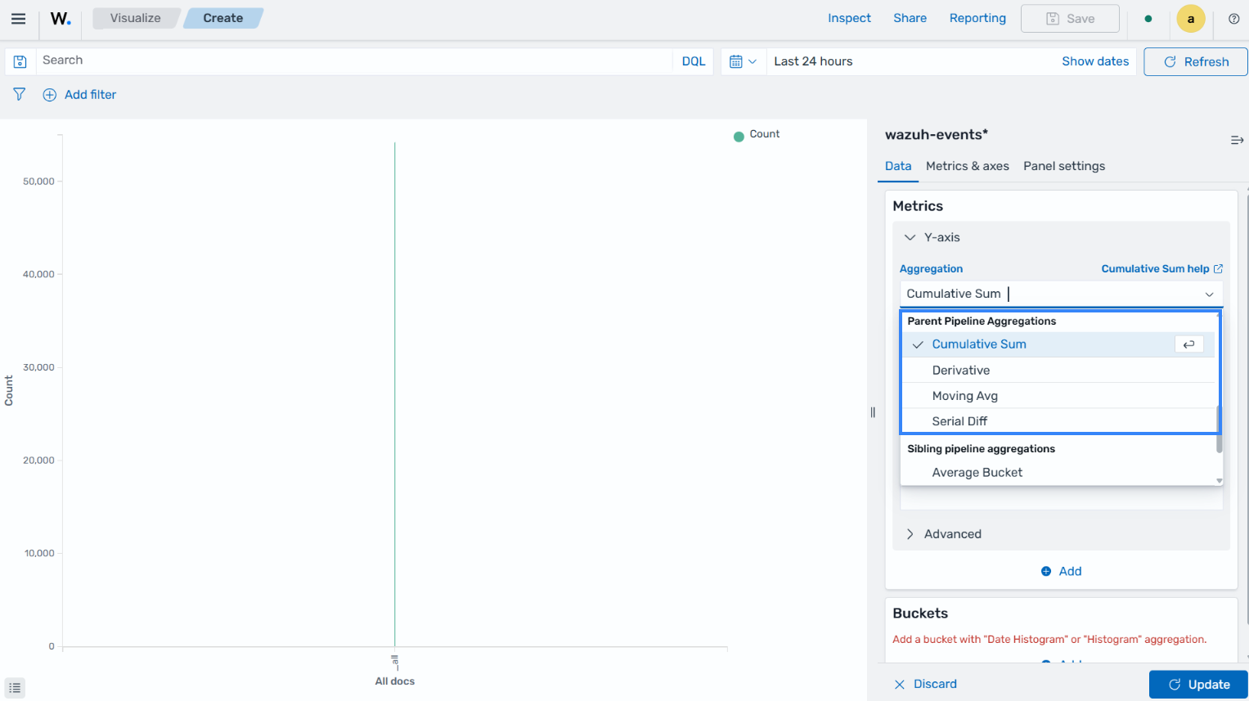Collapse the Y-axis metric section
This screenshot has height=701, width=1249.
(x=932, y=237)
